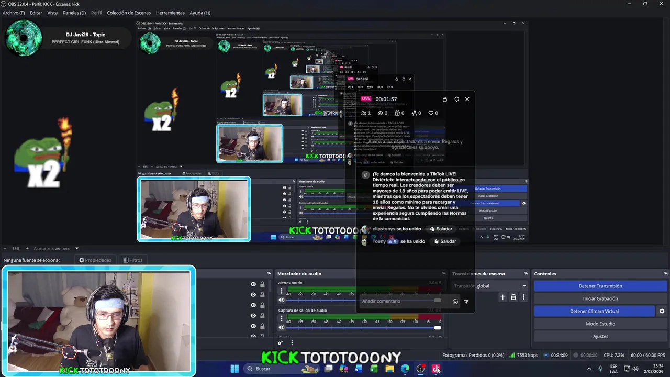Toggle visibility of second source row
Viewport: 670px width, 377px height.
253,295
